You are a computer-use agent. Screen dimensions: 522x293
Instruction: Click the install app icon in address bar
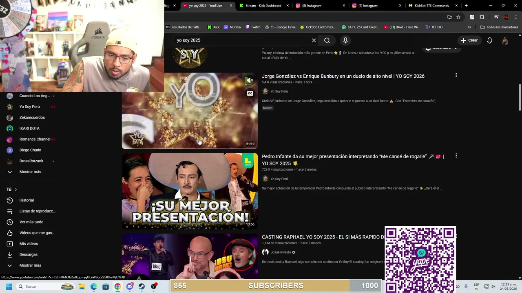pos(449,17)
